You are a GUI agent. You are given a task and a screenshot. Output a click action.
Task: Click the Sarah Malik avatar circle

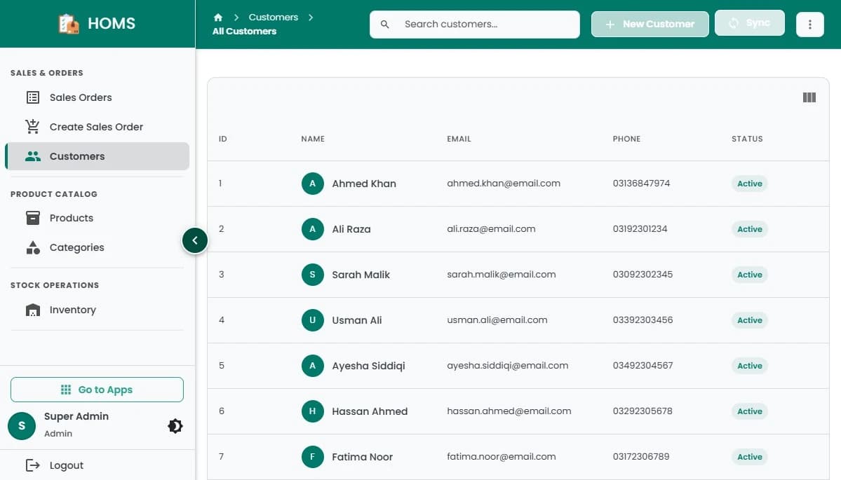(x=313, y=275)
